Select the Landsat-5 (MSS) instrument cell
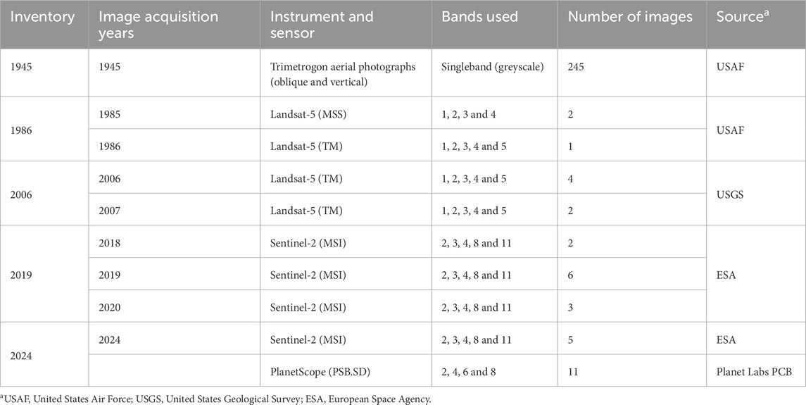 pyautogui.click(x=308, y=113)
